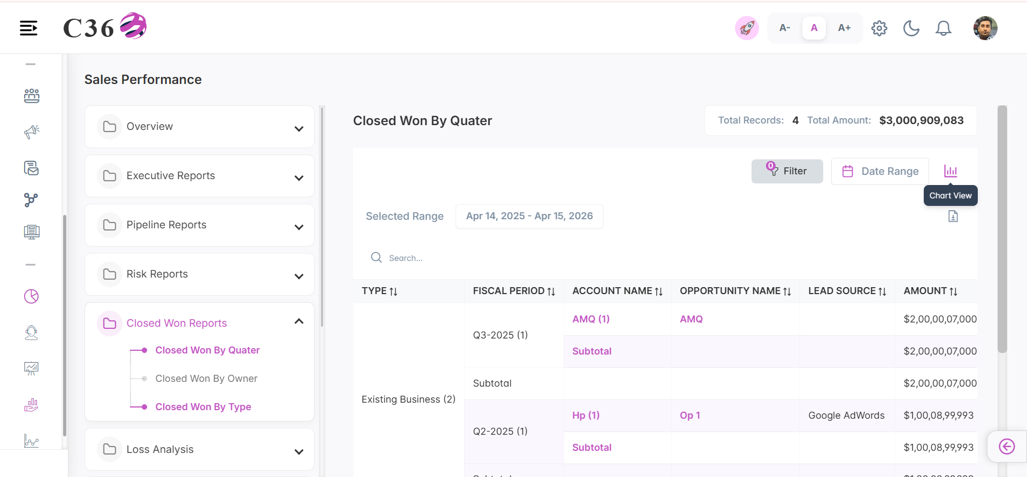The image size is (1027, 477).
Task: Click the Risk Reports folder icon
Action: tap(110, 274)
